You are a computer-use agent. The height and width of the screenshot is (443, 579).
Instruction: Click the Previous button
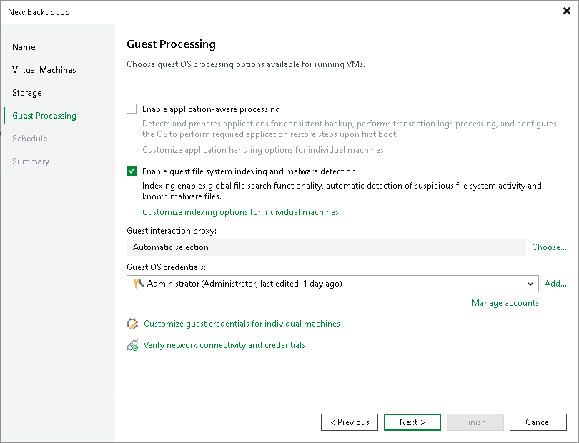click(x=350, y=422)
